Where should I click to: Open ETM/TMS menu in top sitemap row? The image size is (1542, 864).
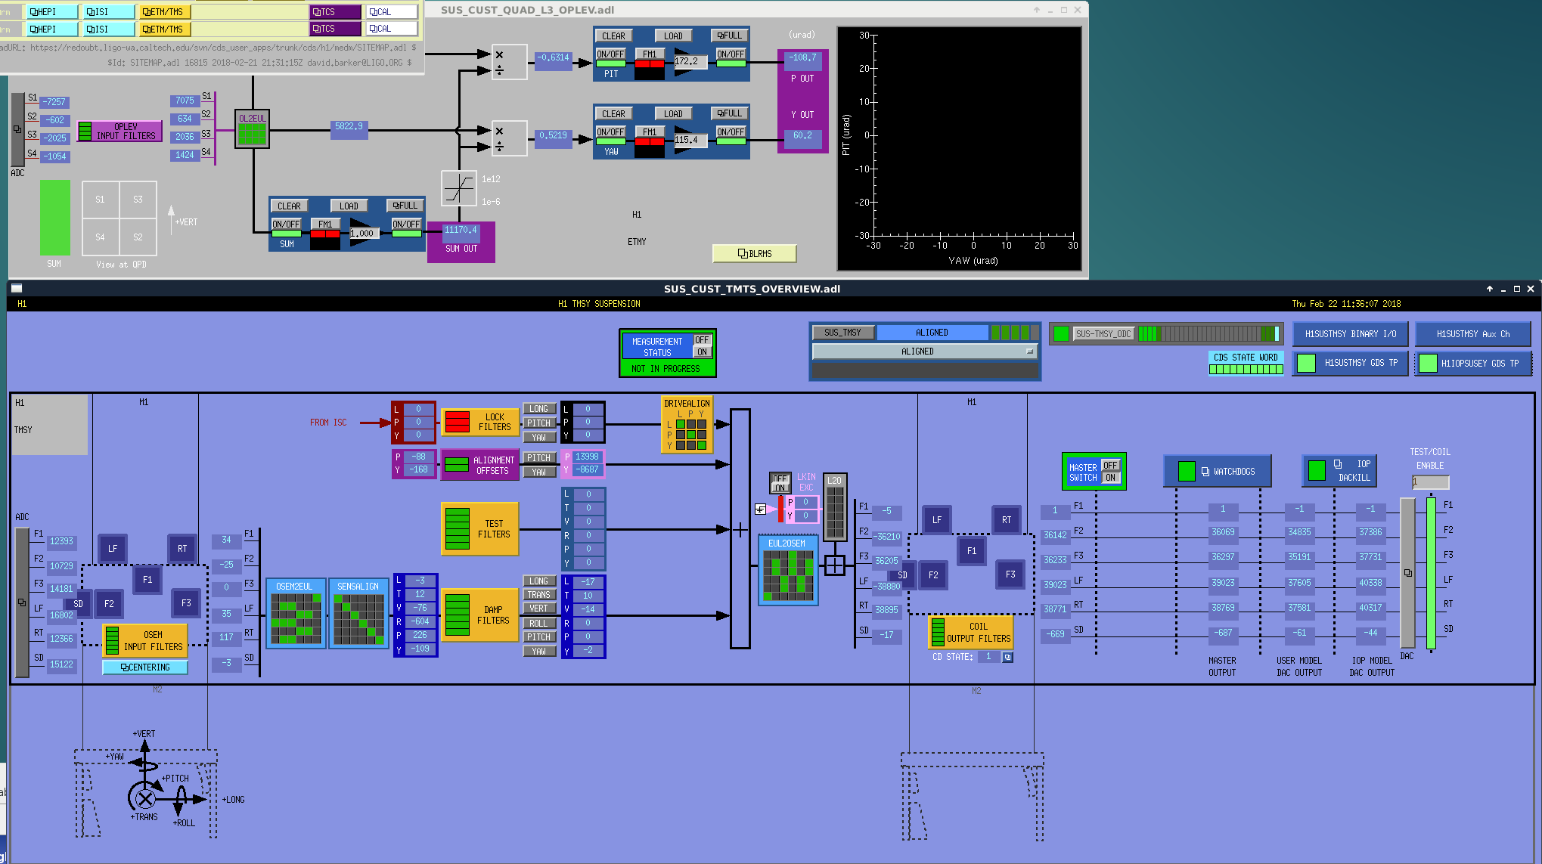click(x=165, y=12)
